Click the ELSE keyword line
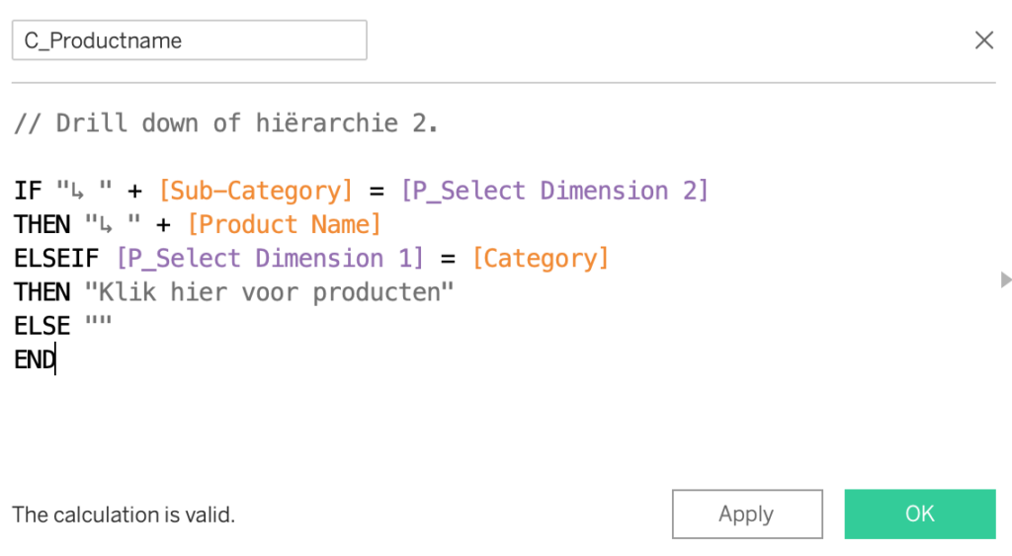This screenshot has width=1012, height=556. click(x=42, y=326)
